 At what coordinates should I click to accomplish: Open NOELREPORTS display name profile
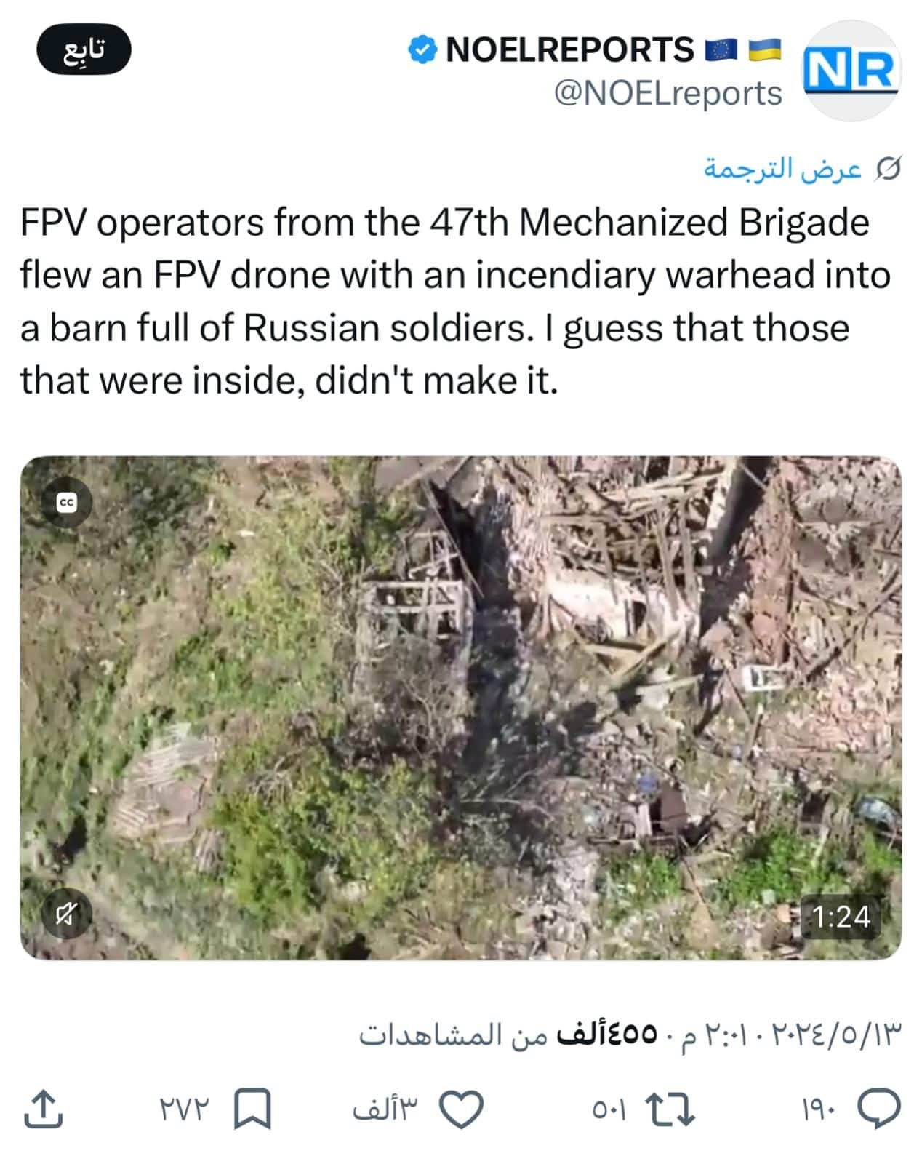coord(569,50)
